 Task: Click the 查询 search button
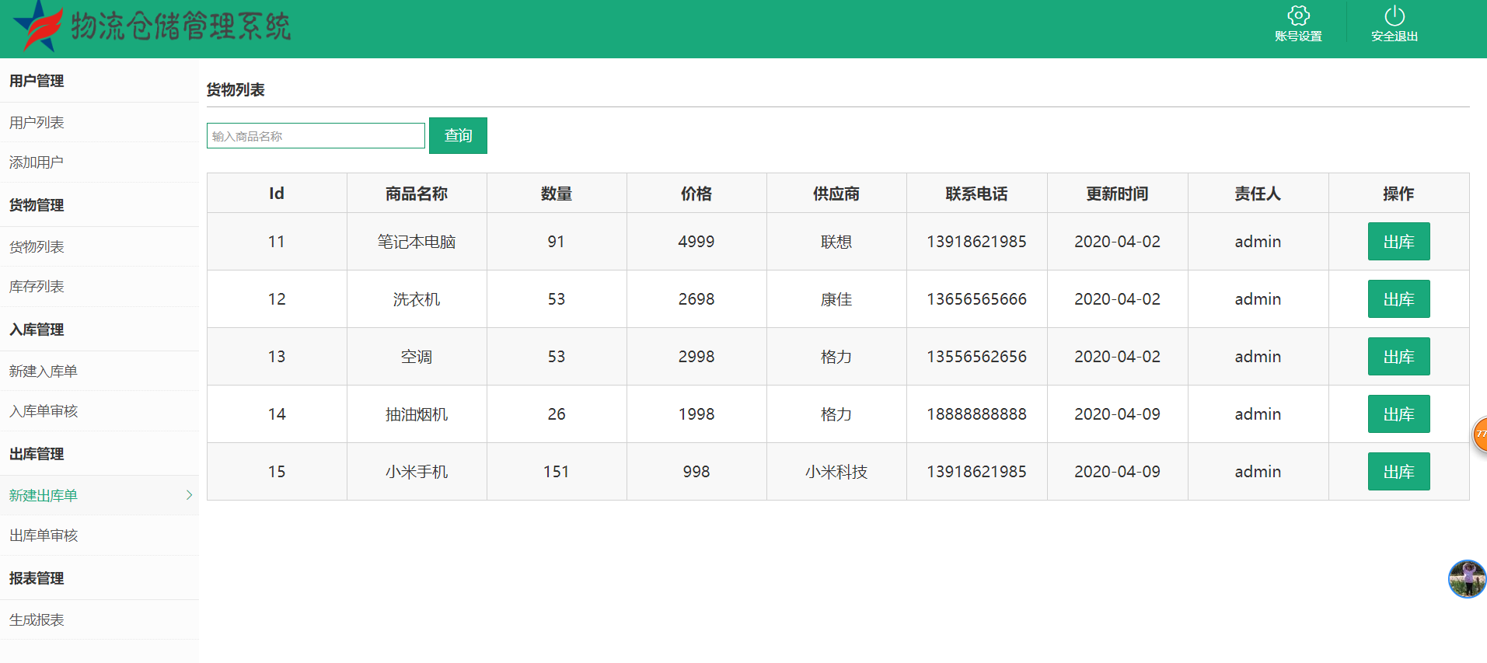[458, 135]
